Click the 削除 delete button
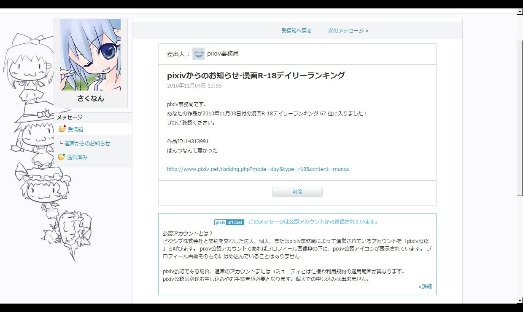The height and width of the screenshot is (312, 523). coord(297,192)
